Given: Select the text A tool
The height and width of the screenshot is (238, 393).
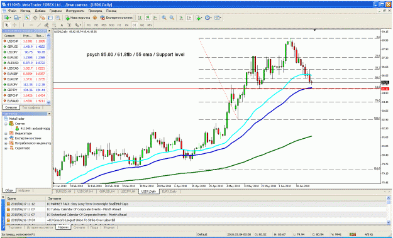Looking at the screenshot, I should (62, 25).
